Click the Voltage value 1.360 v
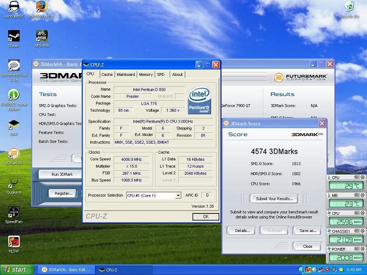 [173, 110]
